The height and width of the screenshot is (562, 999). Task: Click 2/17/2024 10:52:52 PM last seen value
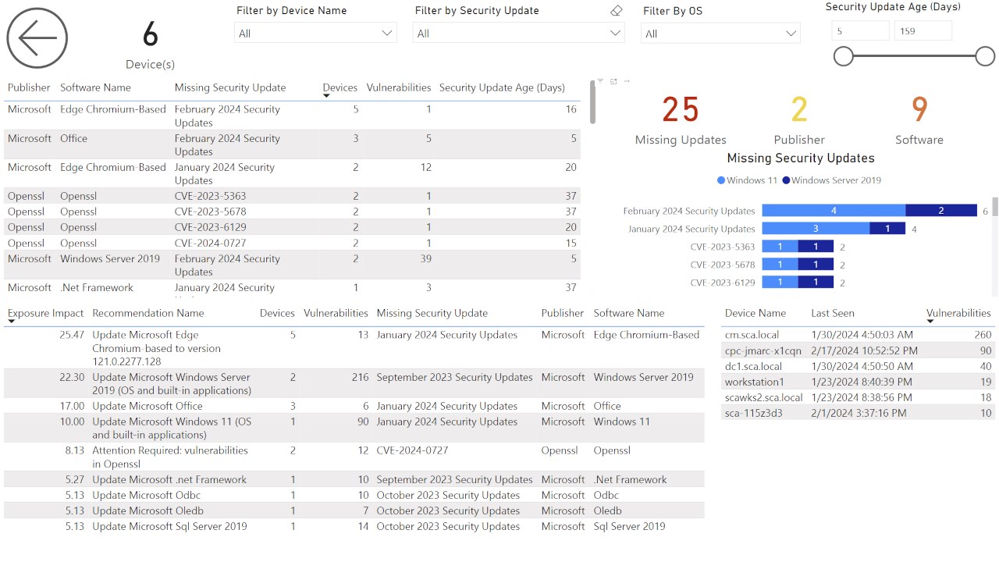coord(864,350)
